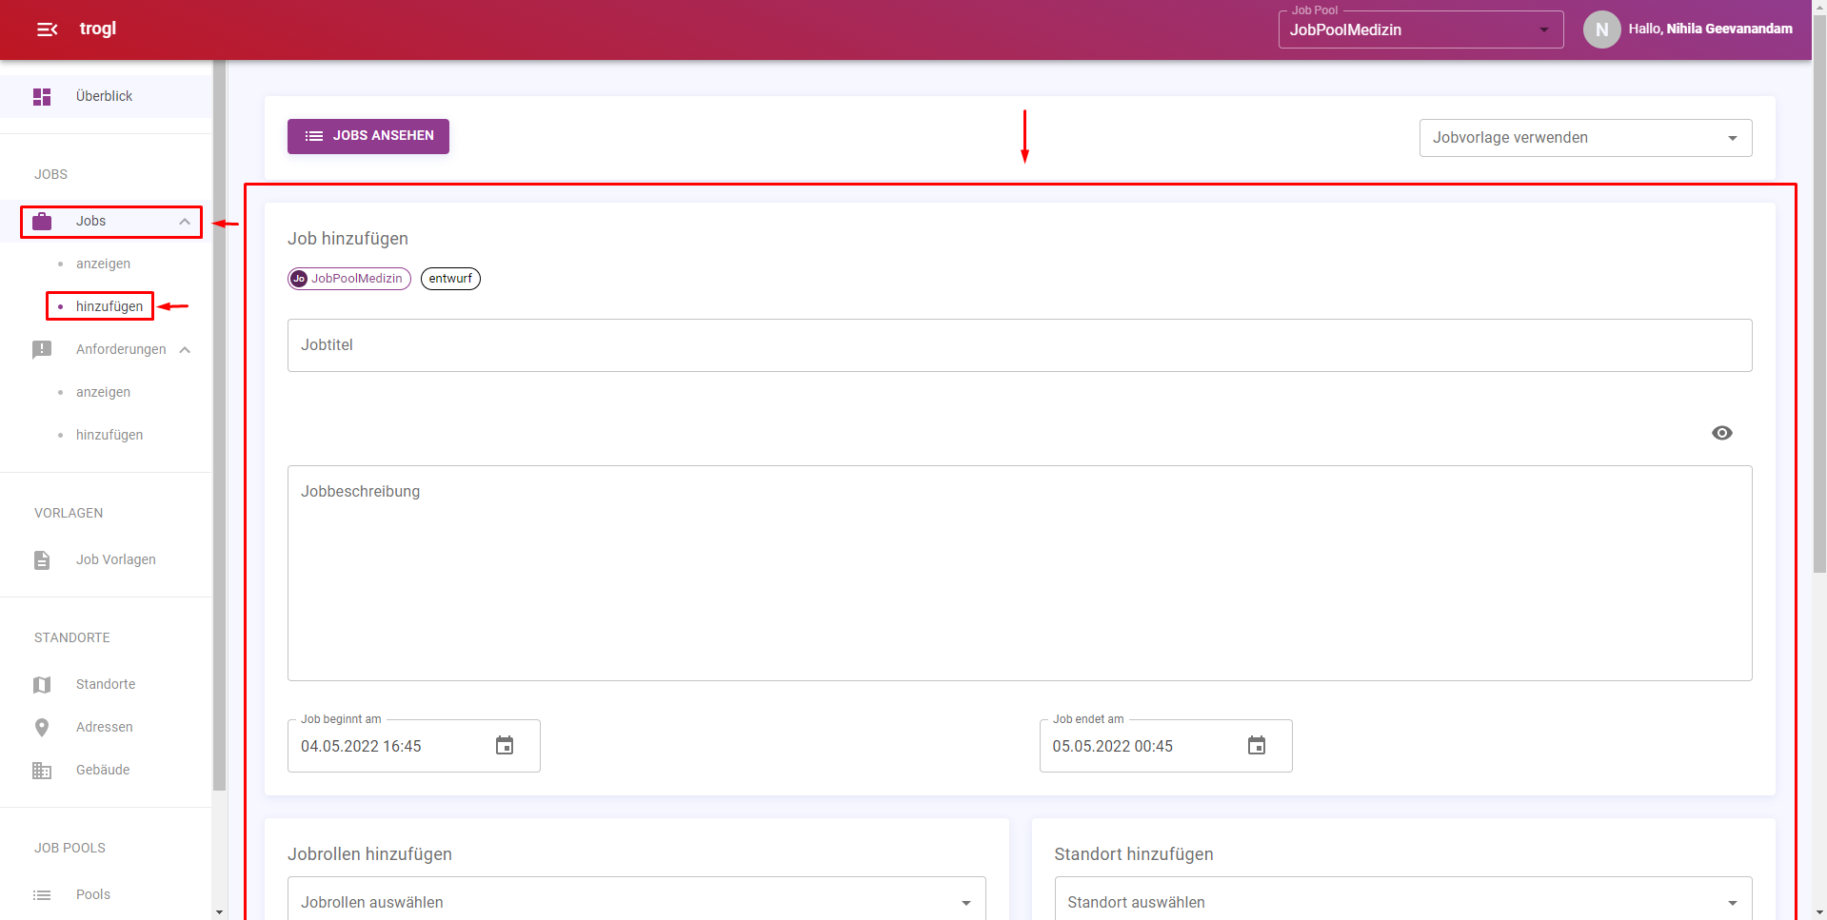Collapse the Anforderungen section chevron
The width and height of the screenshot is (1827, 920).
coord(185,350)
